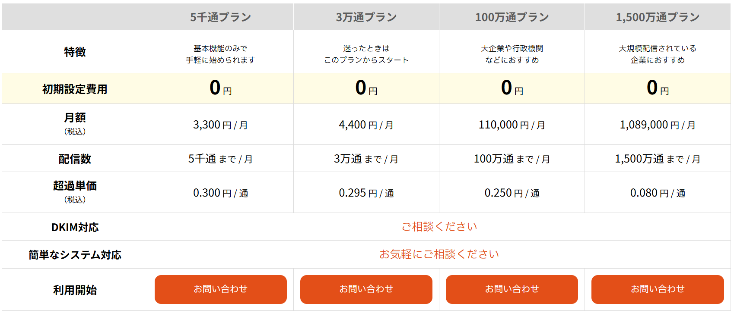Select the 5千通プラン column header
Screen dimensions: 734x313
220,17
